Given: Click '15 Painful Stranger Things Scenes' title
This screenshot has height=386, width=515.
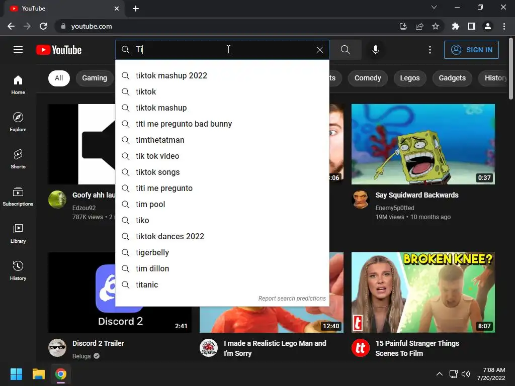Looking at the screenshot, I should click(x=417, y=348).
